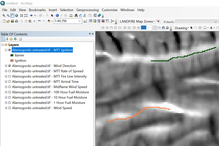Uncheck the MTT Ignition layer
The width and height of the screenshot is (219, 146).
(x=9, y=50)
